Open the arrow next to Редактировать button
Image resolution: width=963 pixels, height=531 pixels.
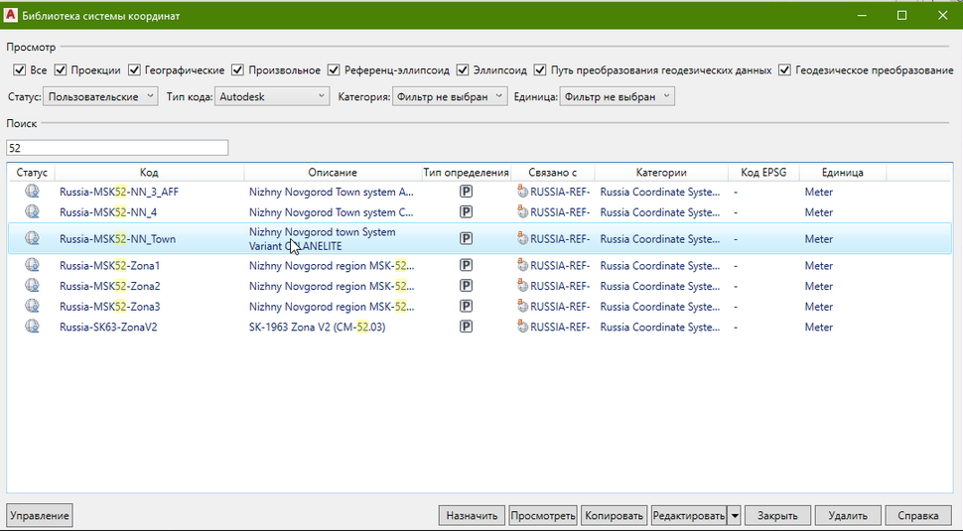click(735, 516)
